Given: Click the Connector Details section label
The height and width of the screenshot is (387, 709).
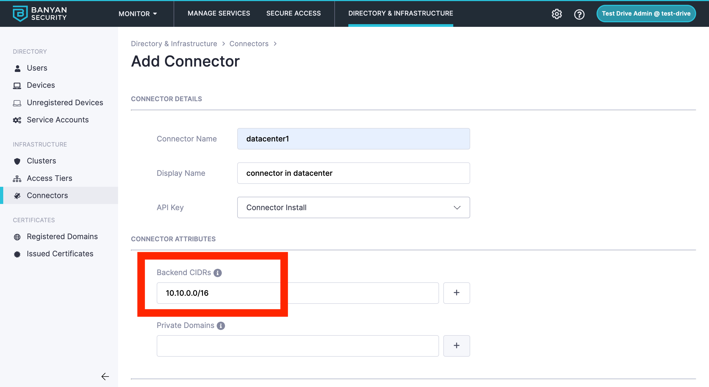Looking at the screenshot, I should (166, 99).
